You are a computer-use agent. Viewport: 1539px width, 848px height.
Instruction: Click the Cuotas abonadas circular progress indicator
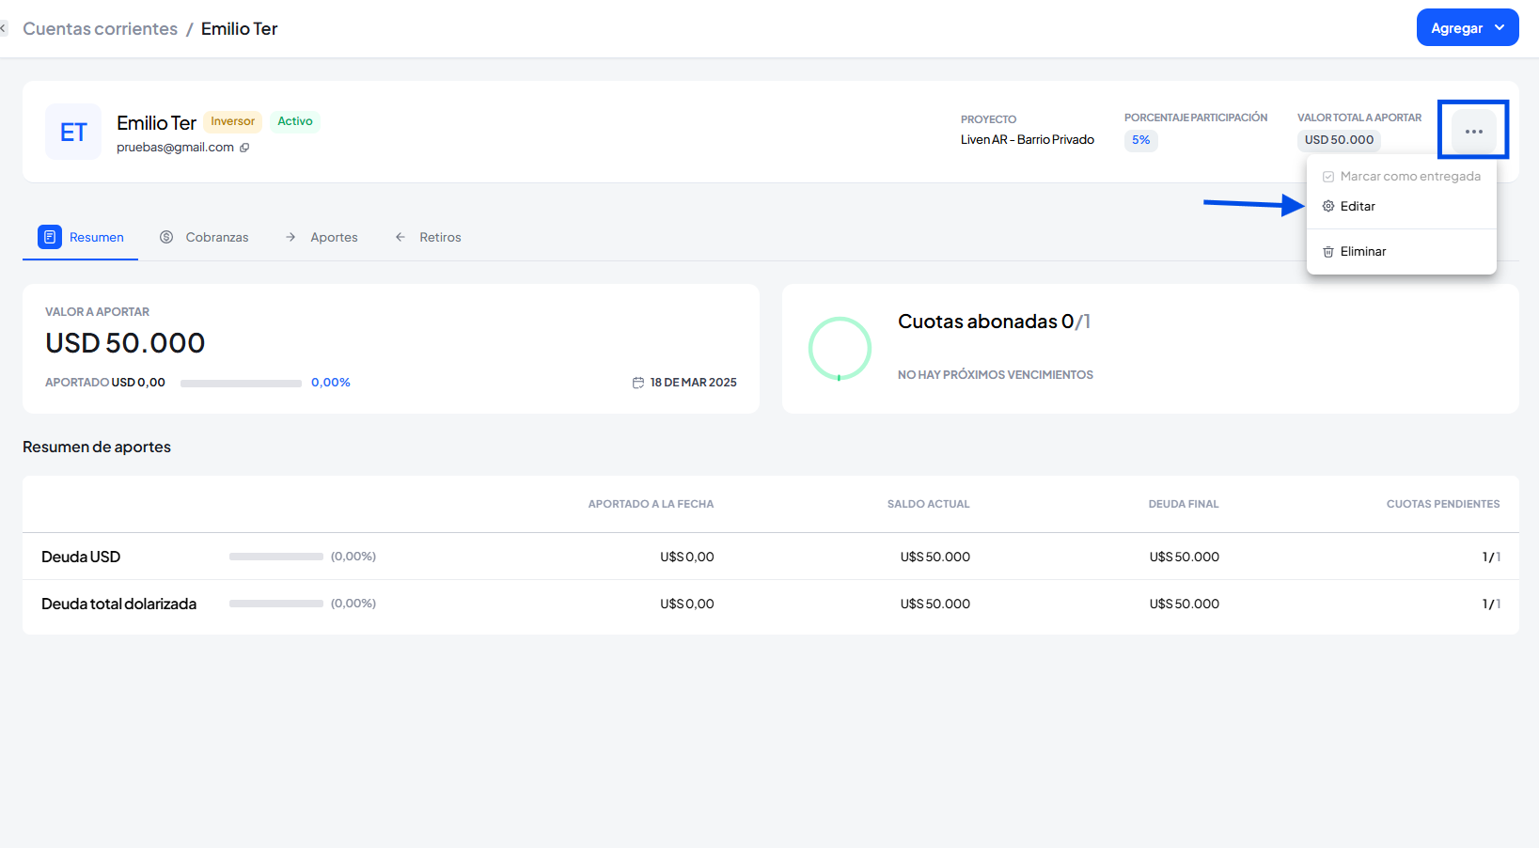[840, 348]
